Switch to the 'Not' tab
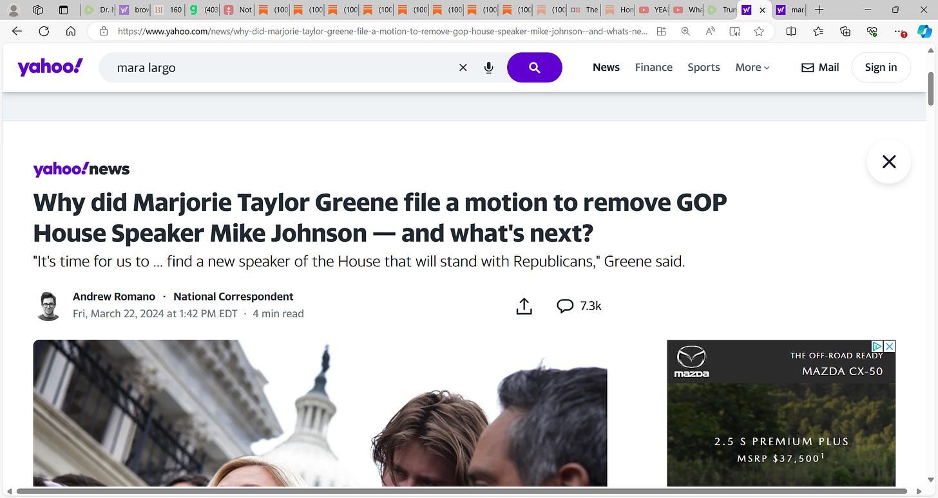Image resolution: width=938 pixels, height=498 pixels. tap(238, 10)
